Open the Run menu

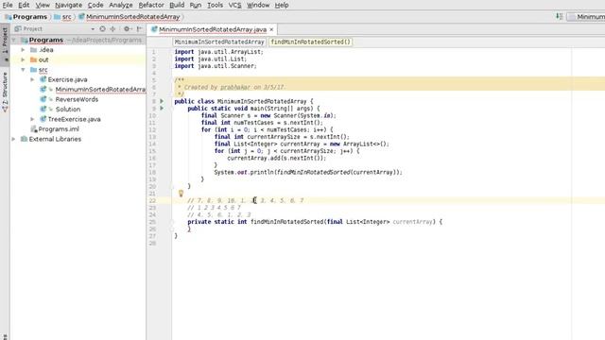[196, 5]
